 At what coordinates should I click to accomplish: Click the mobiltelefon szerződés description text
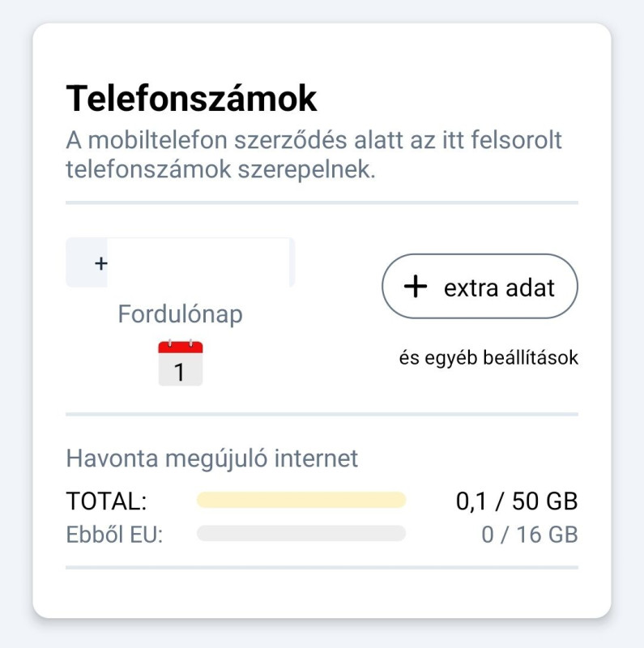point(313,156)
